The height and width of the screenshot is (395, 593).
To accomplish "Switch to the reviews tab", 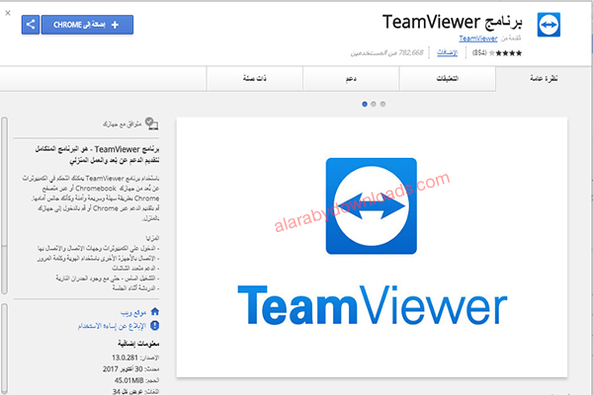I will click(448, 79).
